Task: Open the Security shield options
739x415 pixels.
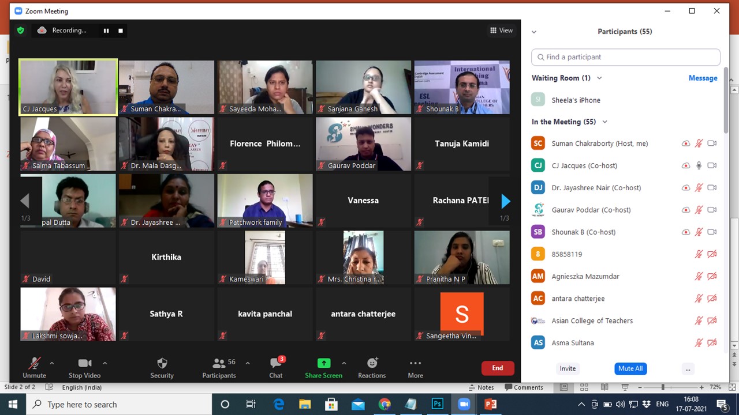Action: [162, 368]
